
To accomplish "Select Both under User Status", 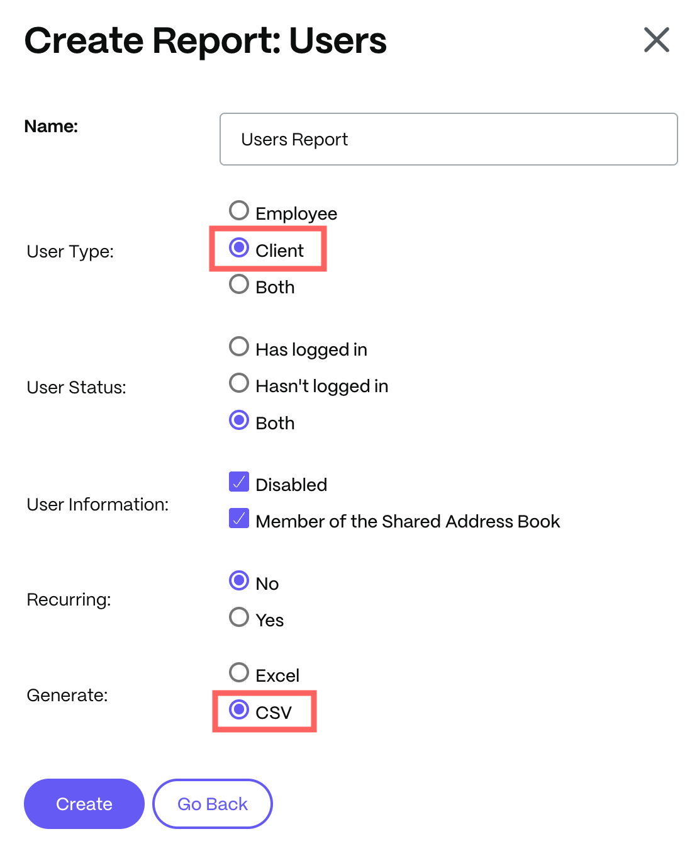I will coord(239,420).
